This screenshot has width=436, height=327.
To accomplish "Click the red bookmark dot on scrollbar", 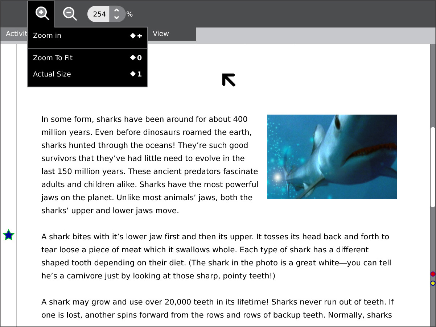I will (x=433, y=274).
